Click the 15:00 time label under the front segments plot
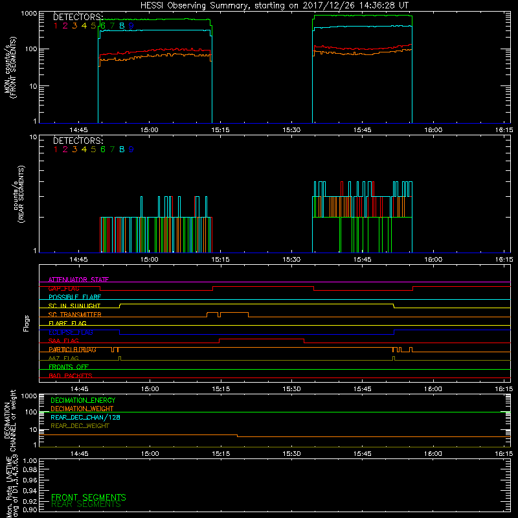Image resolution: width=518 pixels, height=518 pixels. pos(150,130)
